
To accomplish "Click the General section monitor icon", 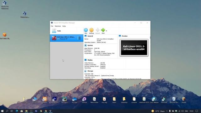I will [85, 36].
